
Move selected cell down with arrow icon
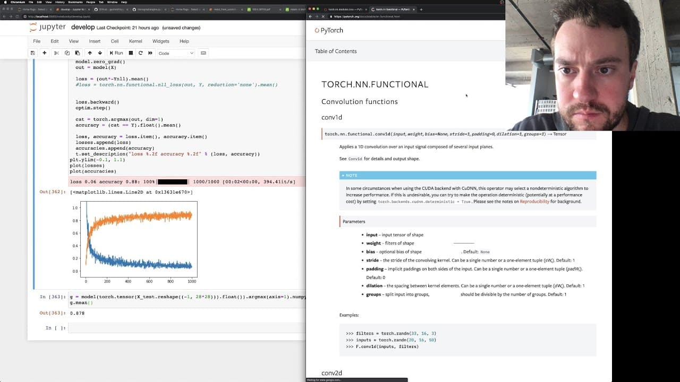[x=100, y=53]
